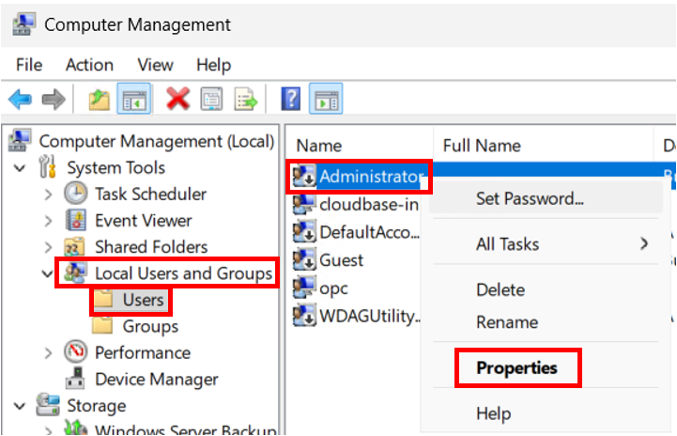Collapse the Local Users and Groups node

48,273
